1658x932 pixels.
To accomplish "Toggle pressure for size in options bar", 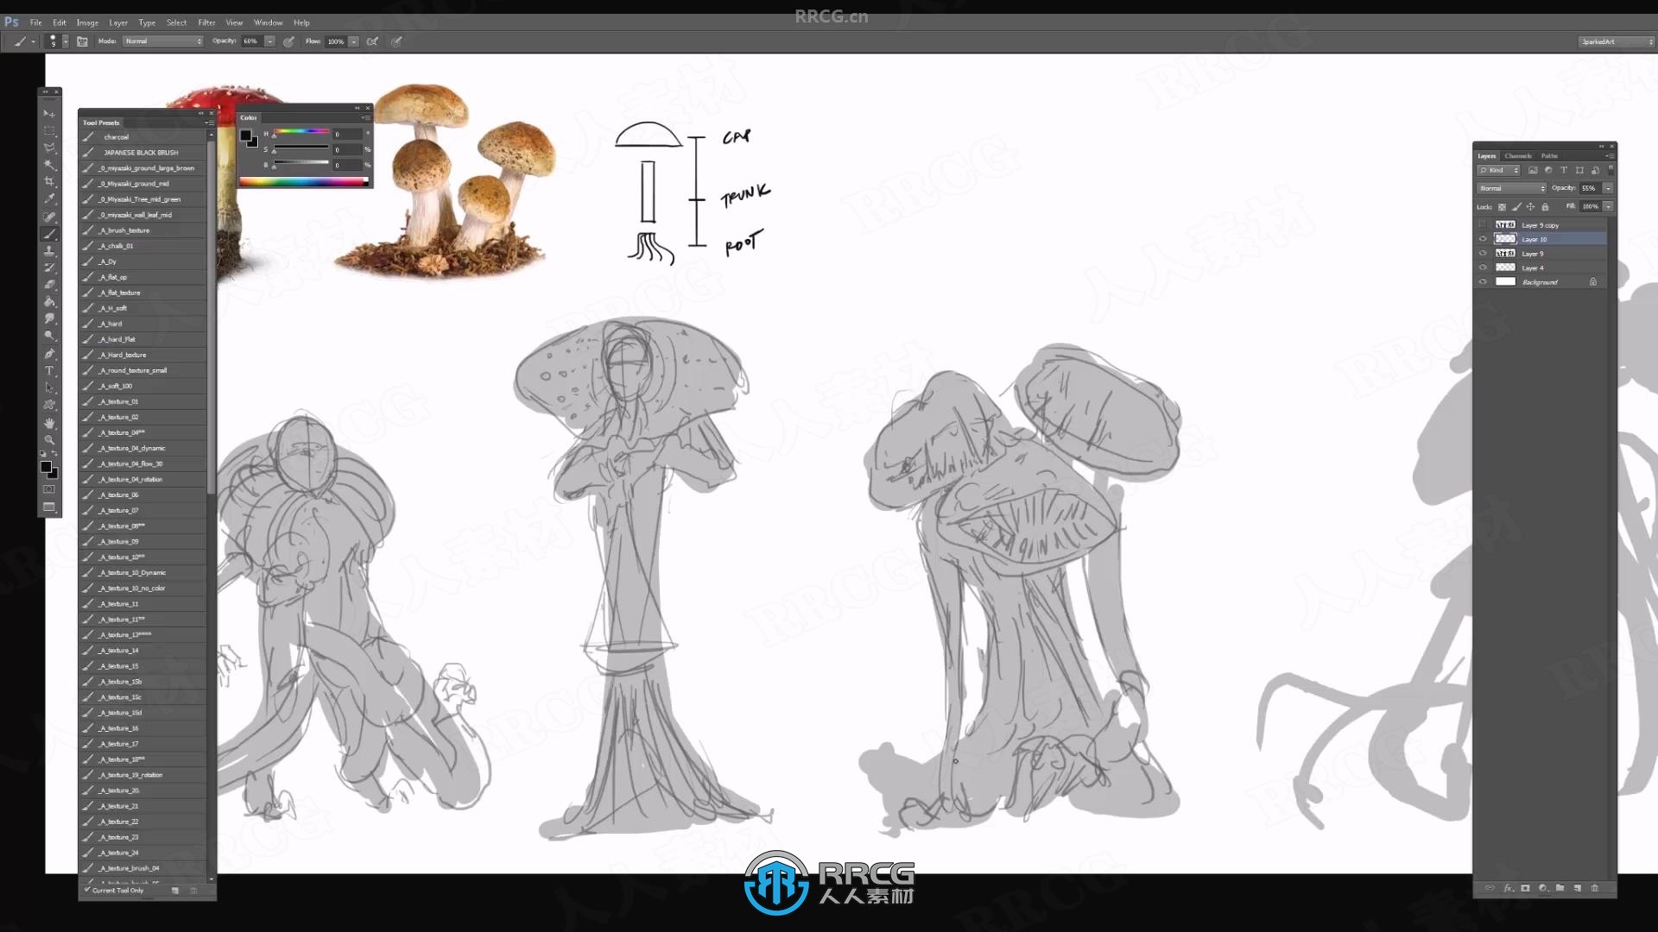I will point(396,41).
